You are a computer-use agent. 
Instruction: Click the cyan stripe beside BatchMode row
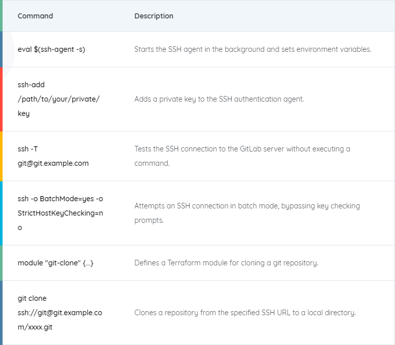1,213
